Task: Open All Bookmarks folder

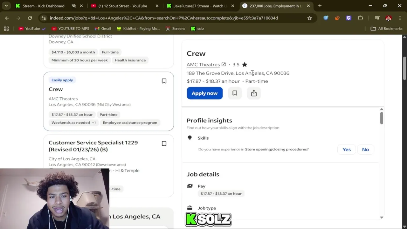Action: pos(387,29)
